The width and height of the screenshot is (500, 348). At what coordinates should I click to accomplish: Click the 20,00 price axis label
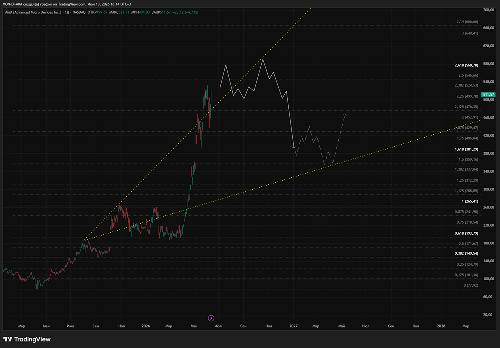(x=488, y=314)
